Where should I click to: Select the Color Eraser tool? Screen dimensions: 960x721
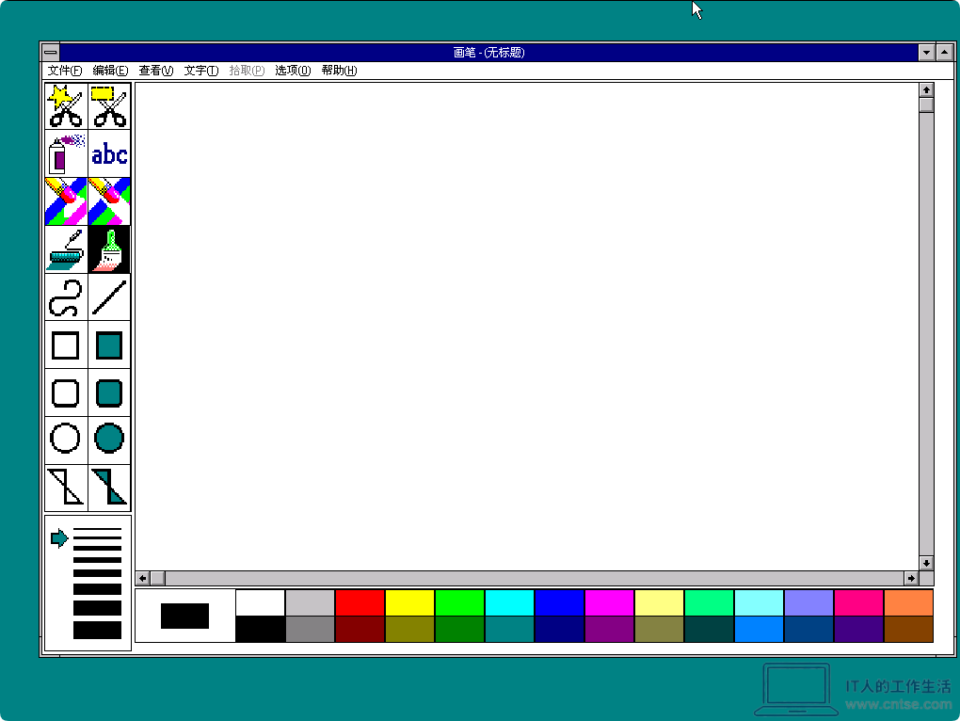click(66, 201)
